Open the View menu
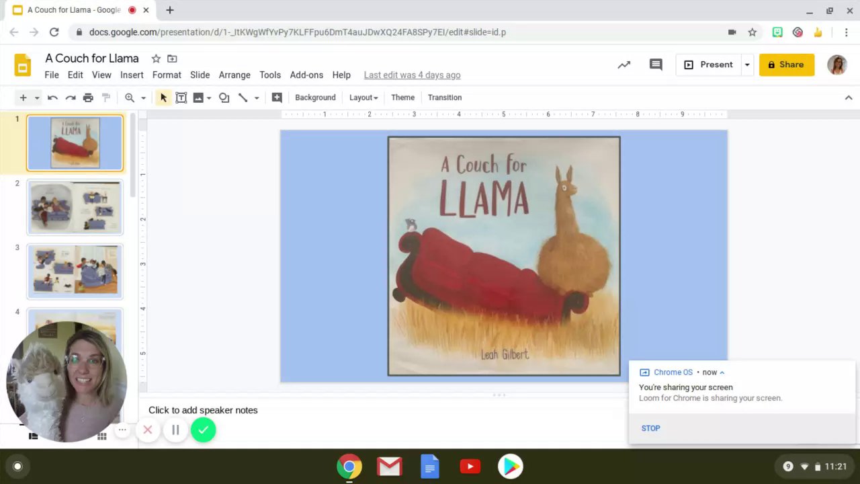The width and height of the screenshot is (860, 484). (x=101, y=75)
